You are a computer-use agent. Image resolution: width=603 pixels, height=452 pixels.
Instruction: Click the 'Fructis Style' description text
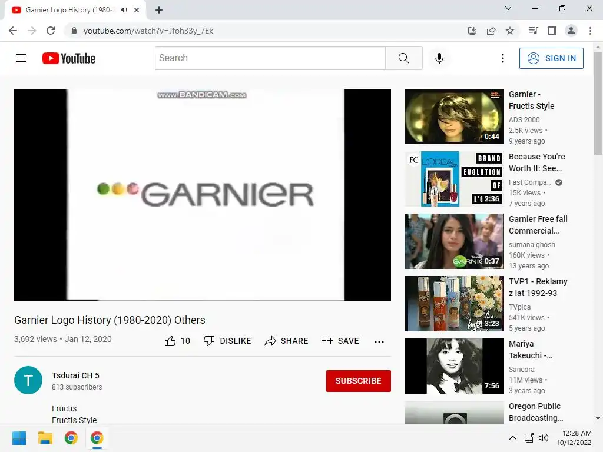[74, 420]
